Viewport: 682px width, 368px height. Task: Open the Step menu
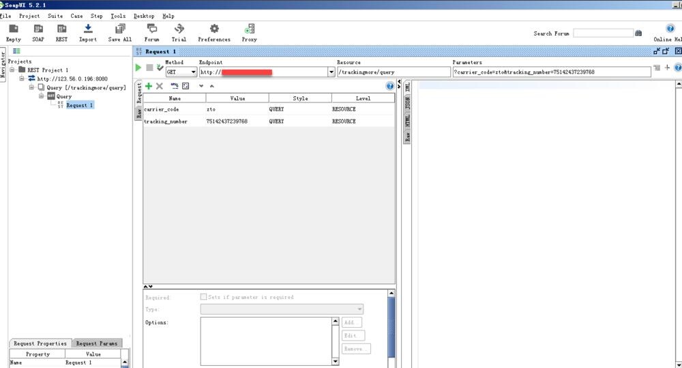[97, 16]
